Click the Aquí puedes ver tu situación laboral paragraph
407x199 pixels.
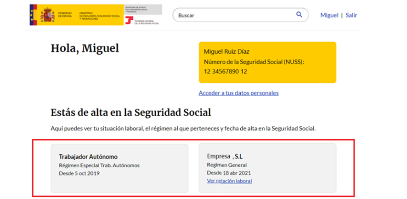(x=183, y=129)
